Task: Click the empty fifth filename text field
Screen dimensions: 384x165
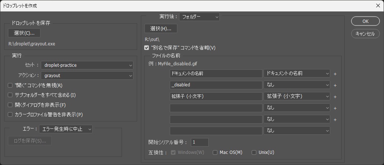Action: 216,120
